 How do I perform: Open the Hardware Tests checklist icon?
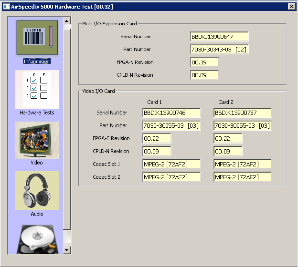(37, 89)
